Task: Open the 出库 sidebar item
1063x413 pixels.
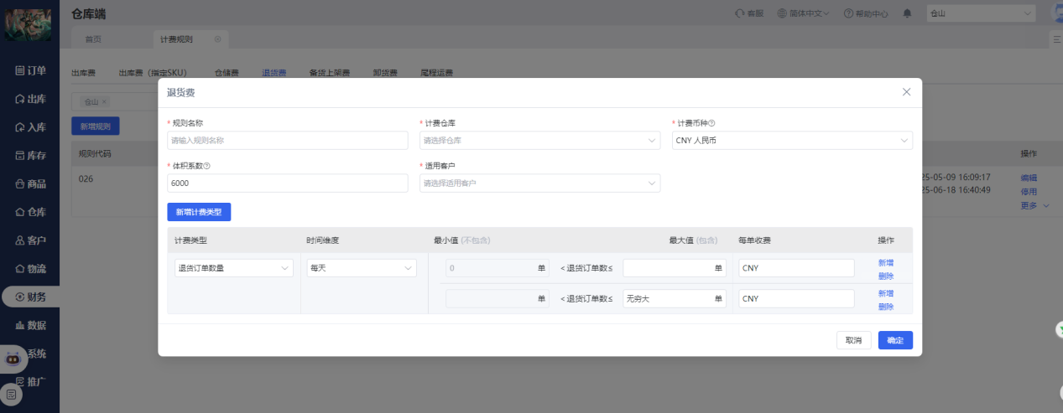Action: 30,99
